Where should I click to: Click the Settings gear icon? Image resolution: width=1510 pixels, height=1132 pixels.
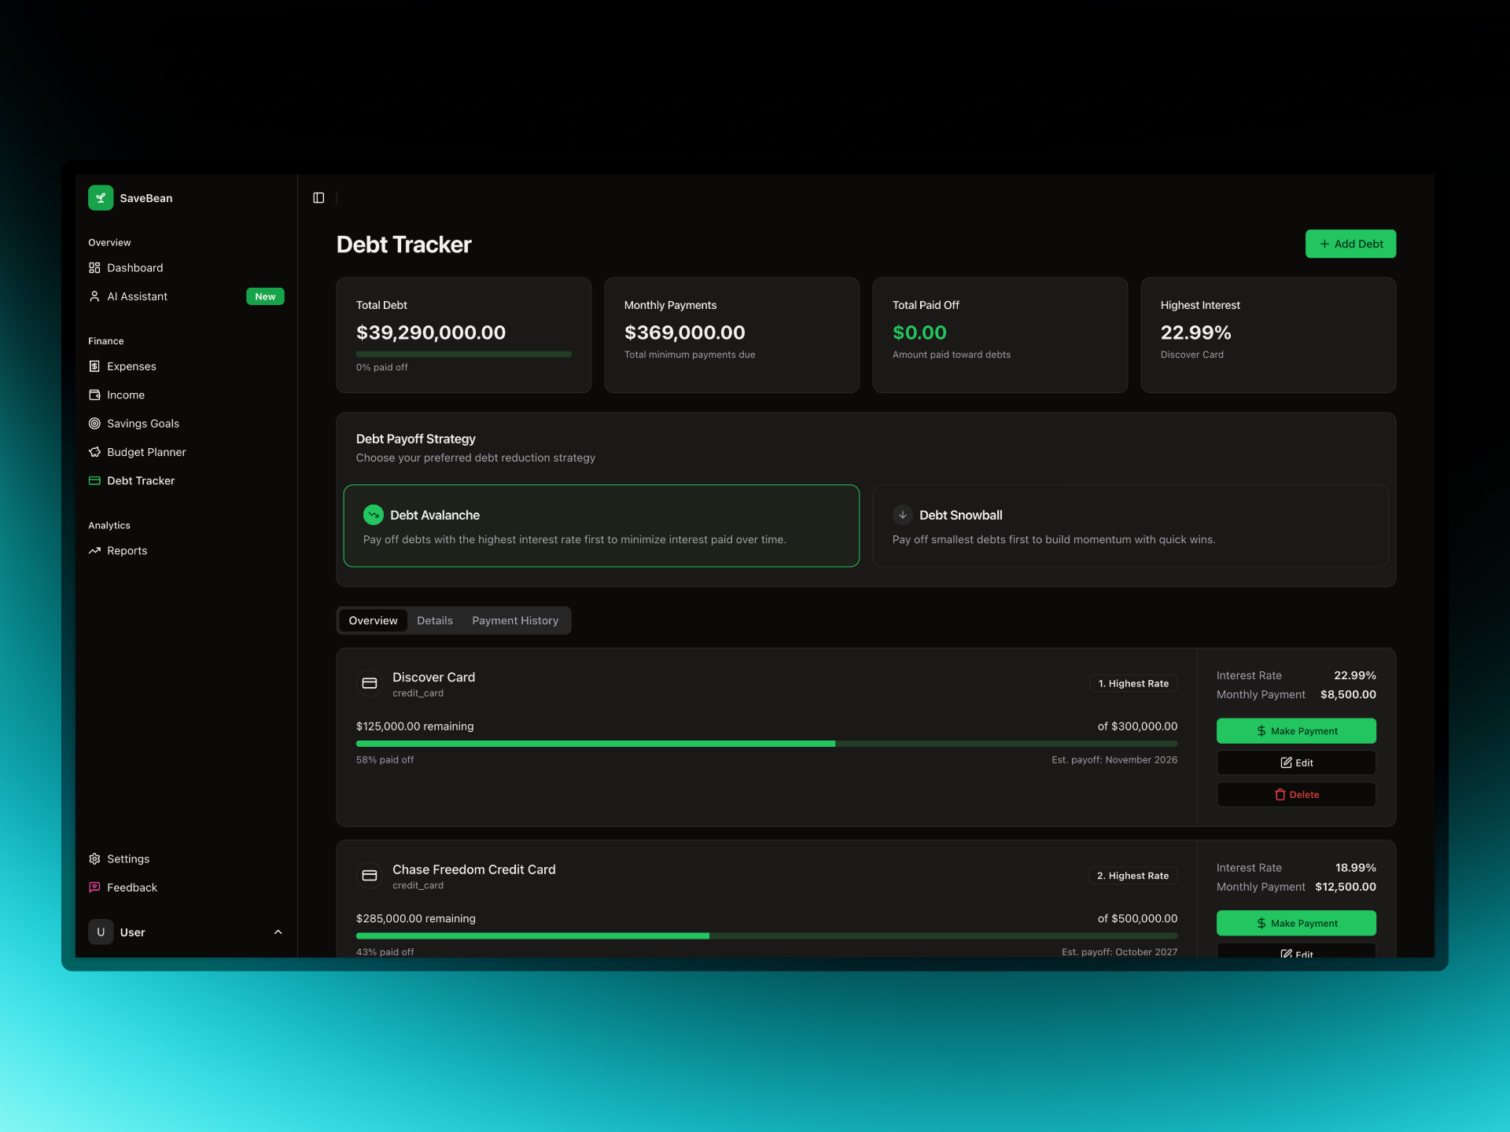click(x=94, y=859)
